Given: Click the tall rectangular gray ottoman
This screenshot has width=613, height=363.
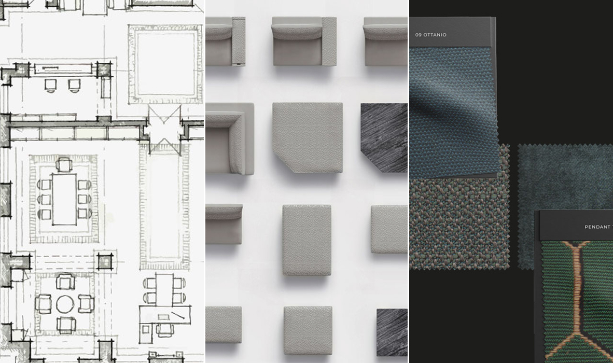Looking at the screenshot, I should (x=306, y=239).
